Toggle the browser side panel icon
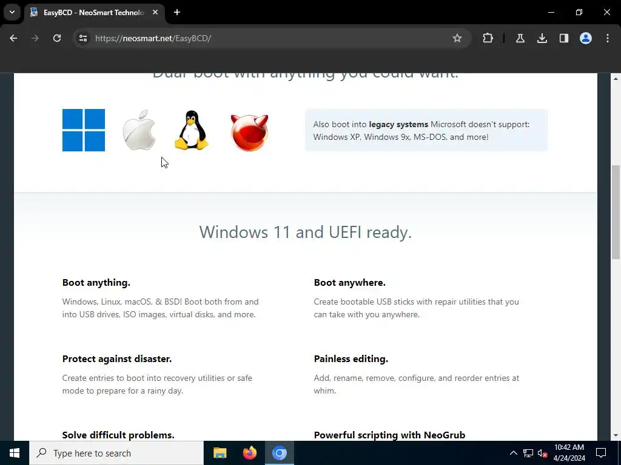Image resolution: width=621 pixels, height=465 pixels. 563,38
